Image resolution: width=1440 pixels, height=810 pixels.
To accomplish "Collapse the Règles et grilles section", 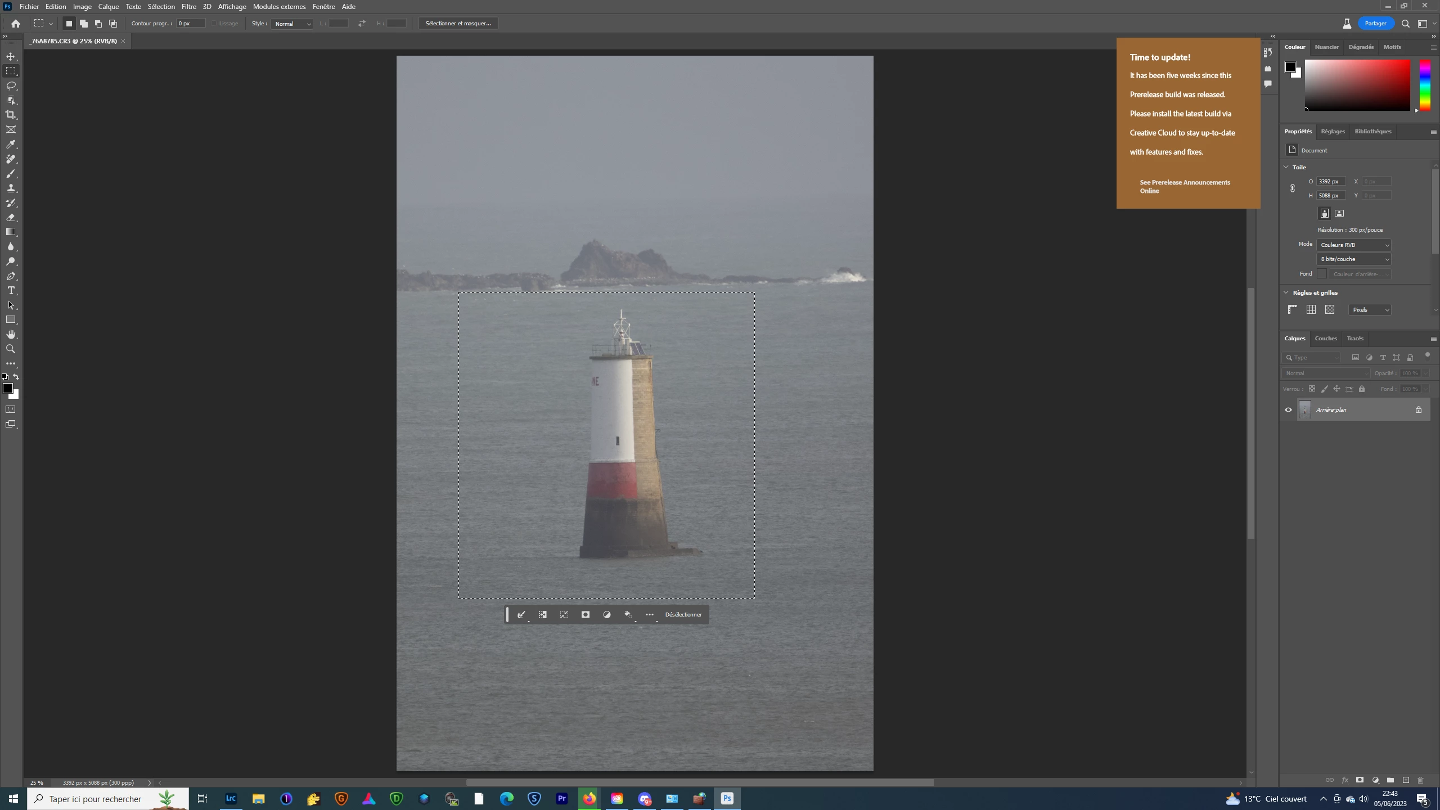I will 1286,292.
